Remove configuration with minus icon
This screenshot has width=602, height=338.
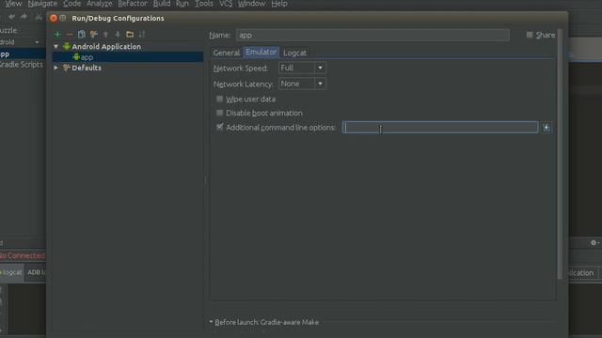click(x=70, y=35)
